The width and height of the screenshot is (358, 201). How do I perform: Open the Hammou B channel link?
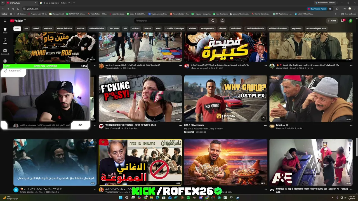point(281,128)
